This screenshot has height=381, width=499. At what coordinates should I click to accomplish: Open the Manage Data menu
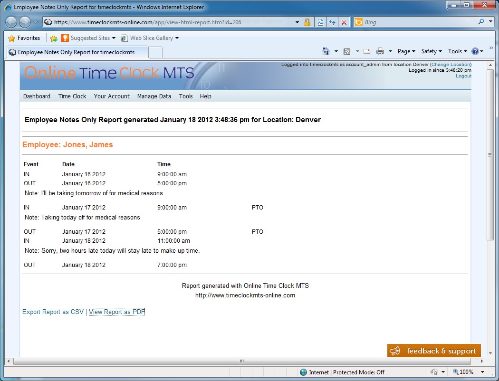(154, 96)
